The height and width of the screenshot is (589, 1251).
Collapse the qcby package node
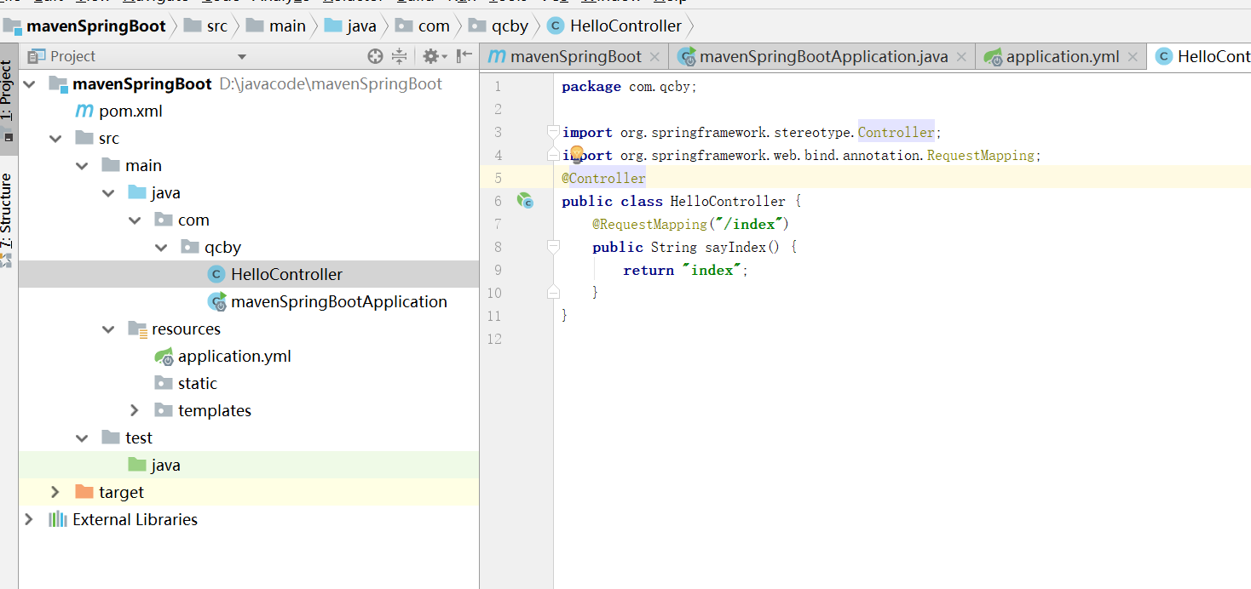tap(161, 248)
